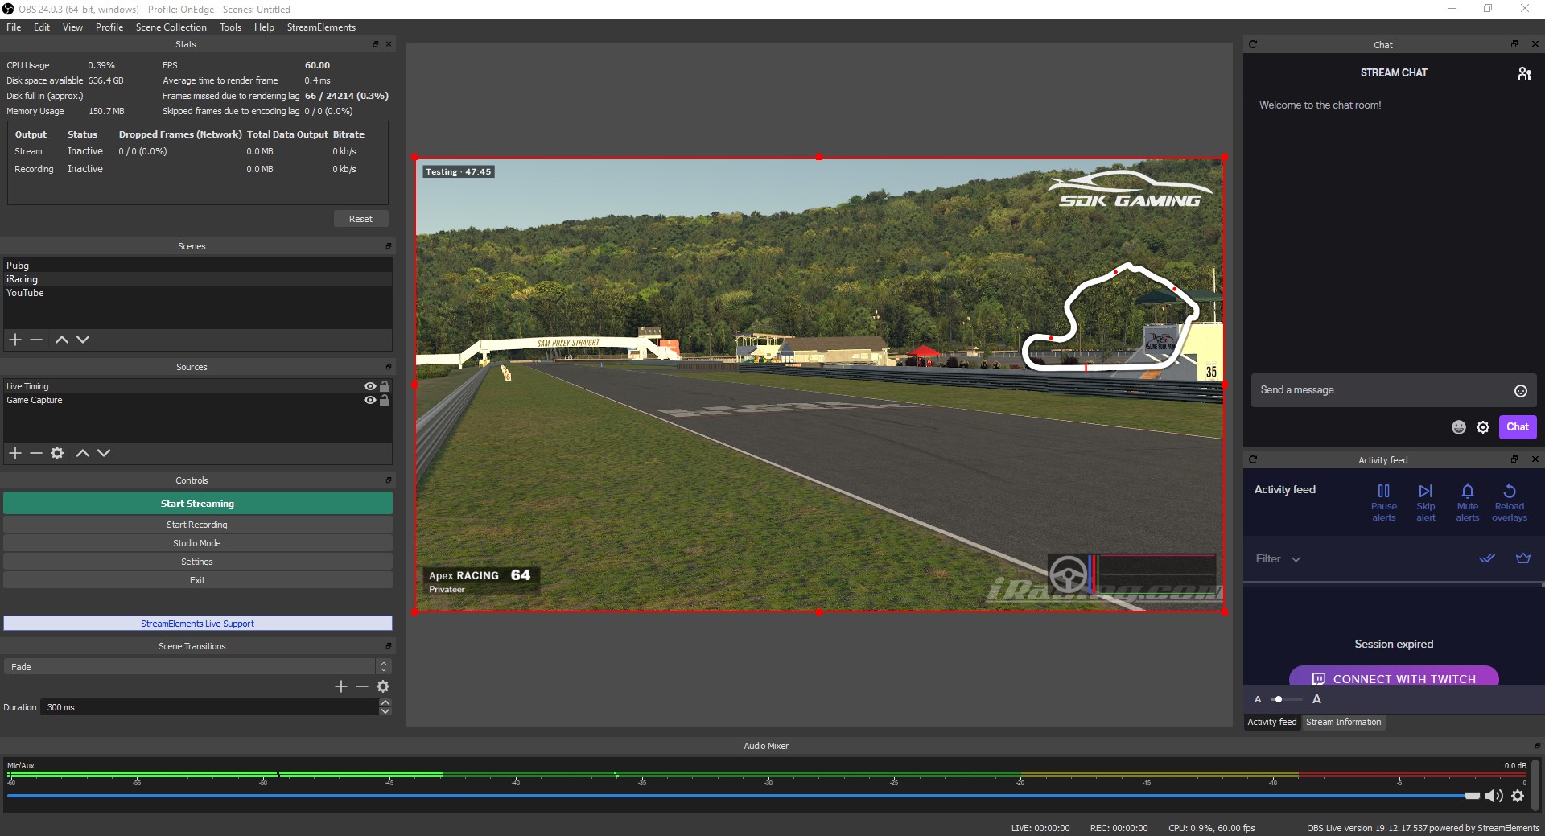Open the StreamElements menu
This screenshot has width=1545, height=836.
point(321,27)
